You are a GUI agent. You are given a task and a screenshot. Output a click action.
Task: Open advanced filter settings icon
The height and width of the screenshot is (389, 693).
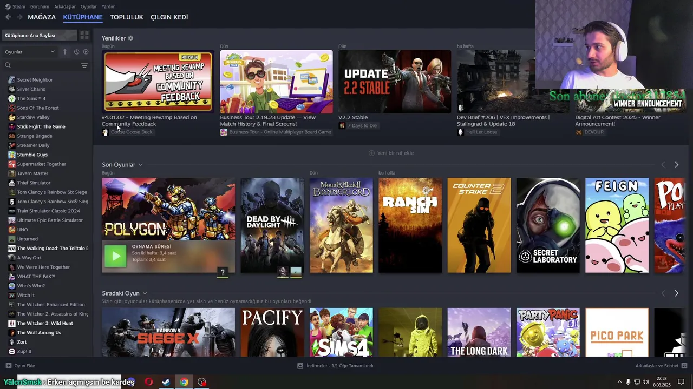click(x=84, y=65)
